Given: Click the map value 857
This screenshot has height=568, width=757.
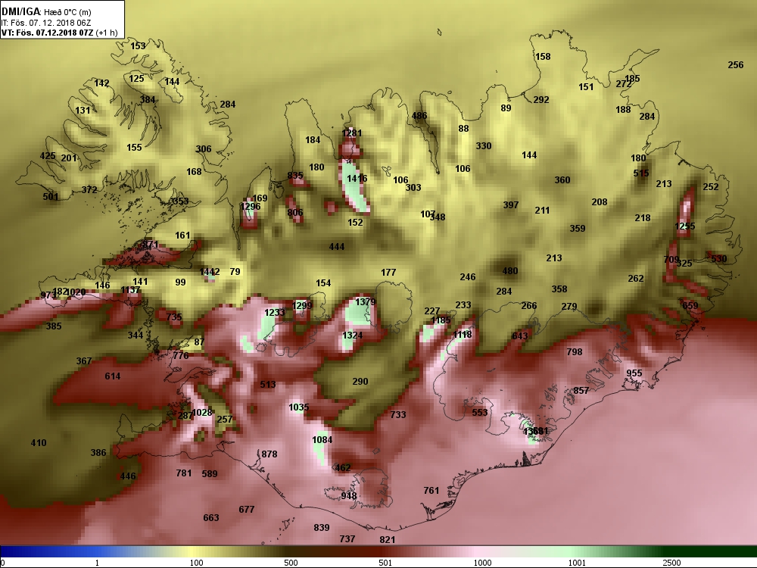Looking at the screenshot, I should click(x=581, y=391).
